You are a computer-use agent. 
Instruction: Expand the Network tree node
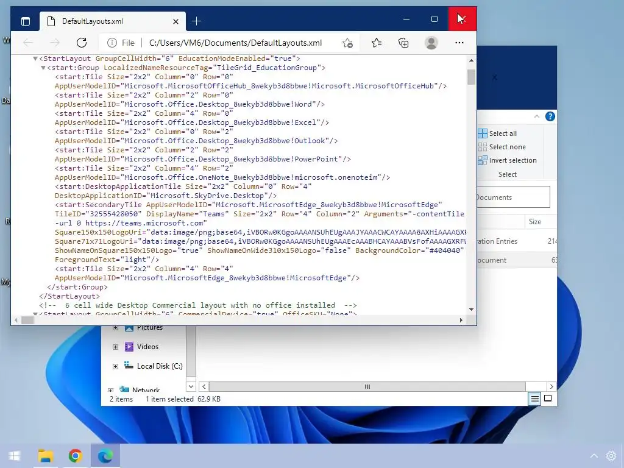pos(111,390)
